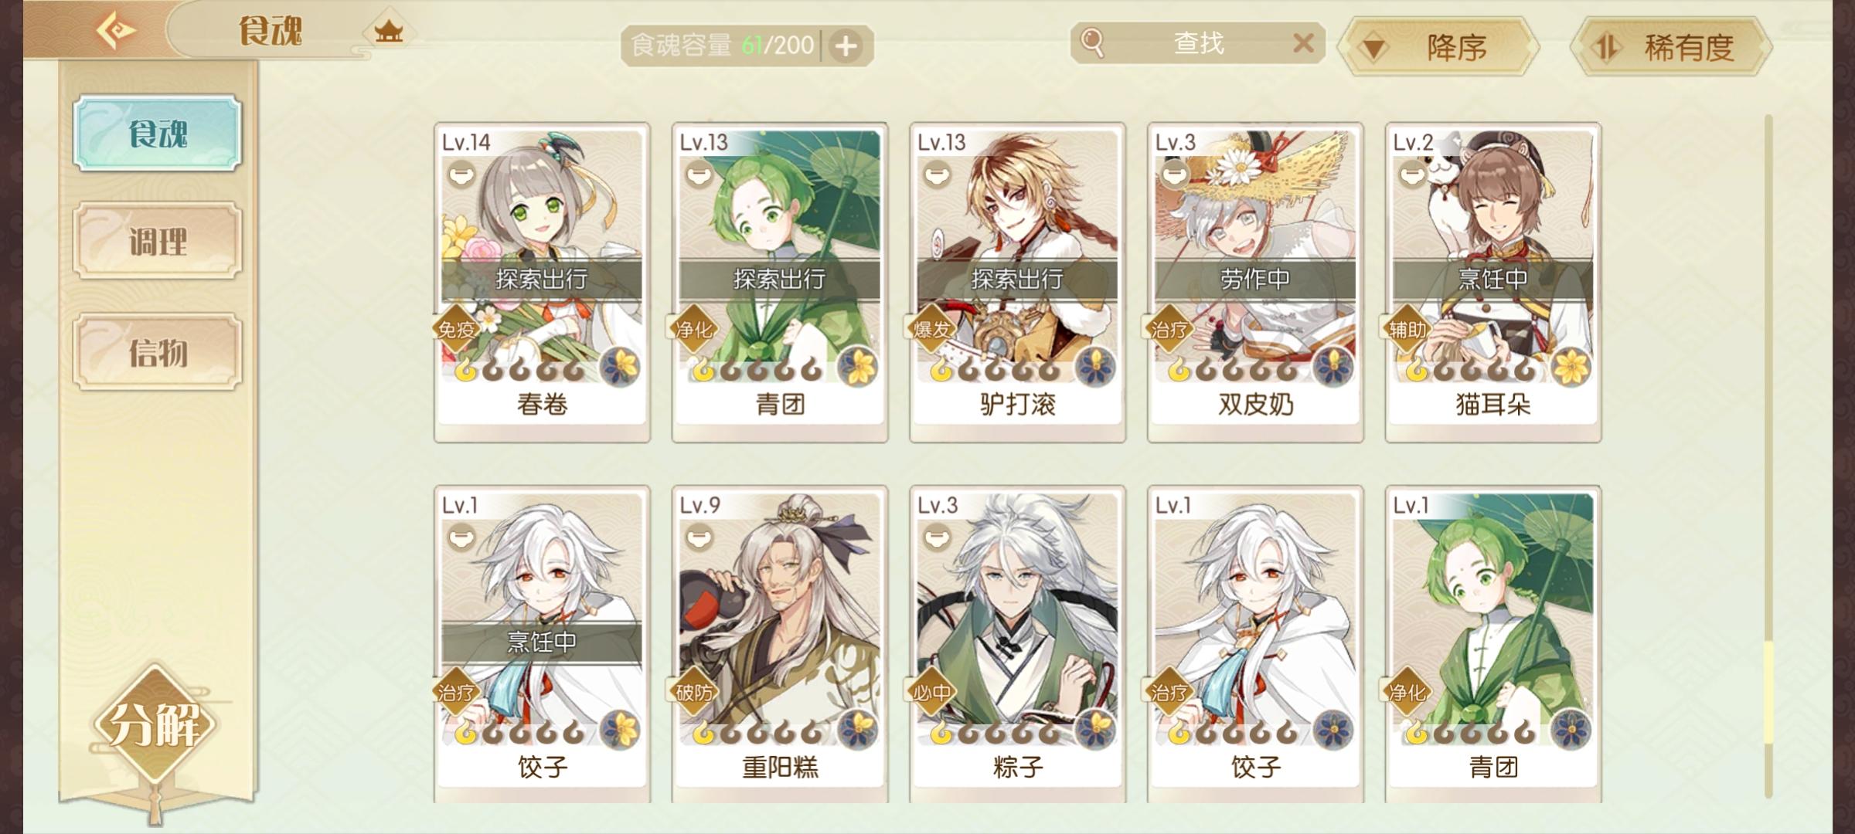The height and width of the screenshot is (834, 1855).
Task: Clear the search field with X
Action: [x=1303, y=42]
